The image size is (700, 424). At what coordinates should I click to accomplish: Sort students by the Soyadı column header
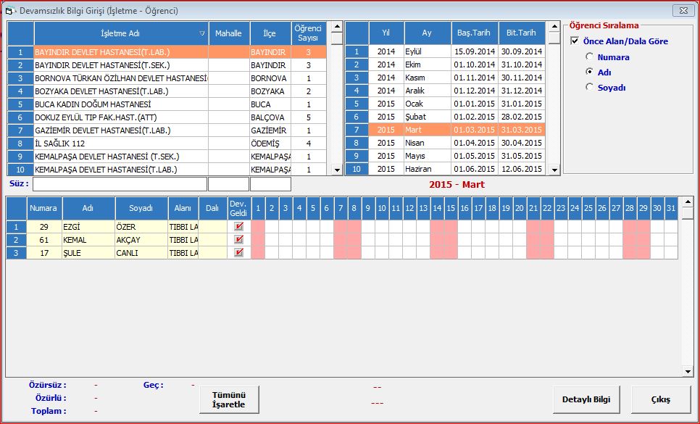141,208
